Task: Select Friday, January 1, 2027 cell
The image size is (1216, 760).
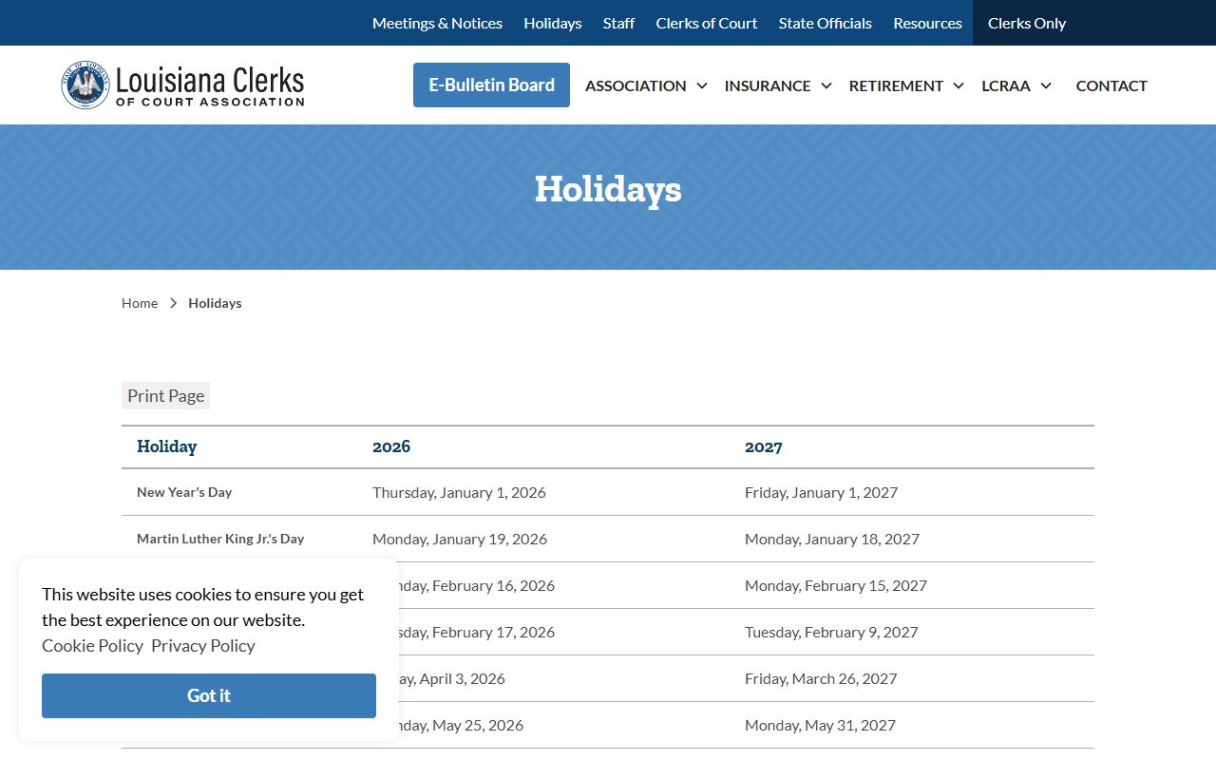Action: (821, 492)
